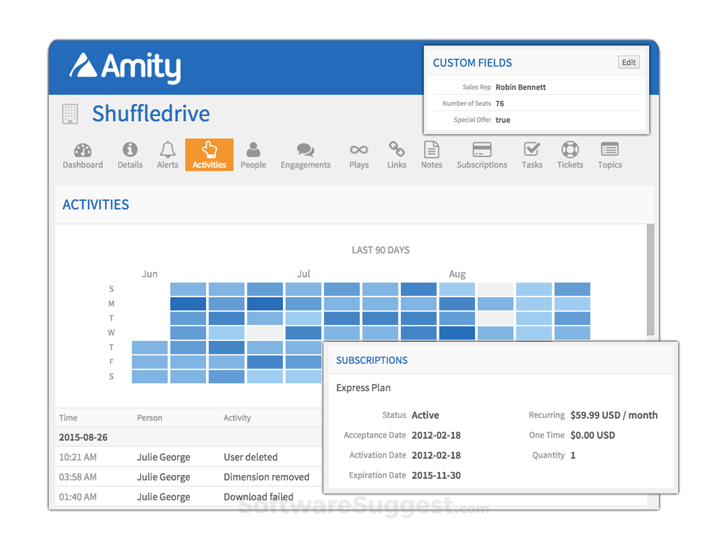
Task: Click the Amity logo
Action: click(125, 68)
